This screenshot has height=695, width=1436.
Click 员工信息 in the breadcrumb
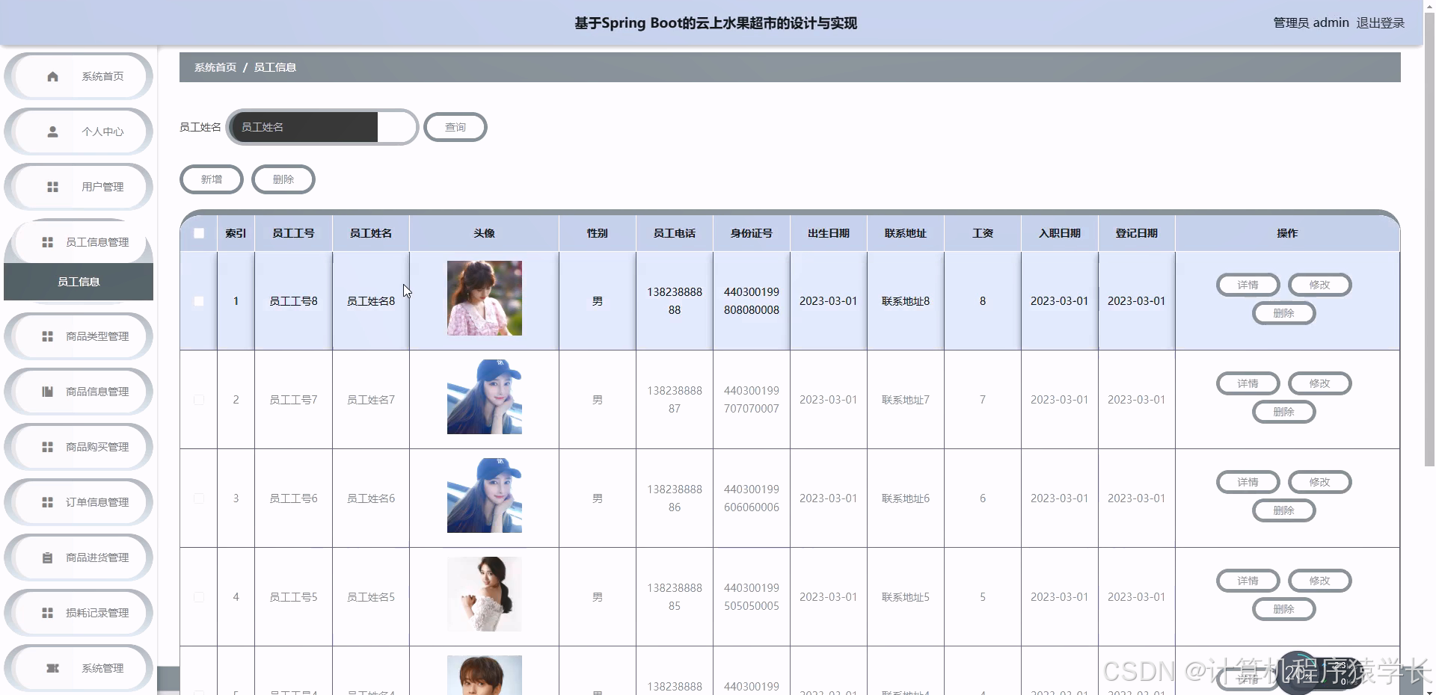click(274, 67)
